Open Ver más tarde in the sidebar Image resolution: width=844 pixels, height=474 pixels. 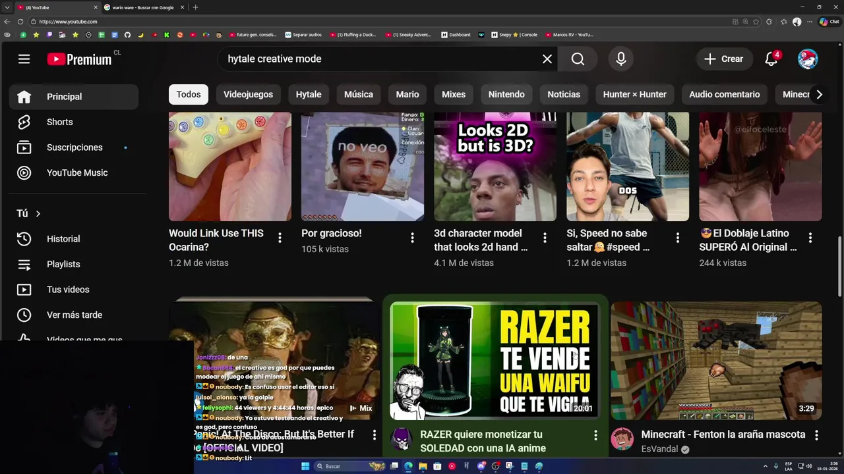coord(74,315)
